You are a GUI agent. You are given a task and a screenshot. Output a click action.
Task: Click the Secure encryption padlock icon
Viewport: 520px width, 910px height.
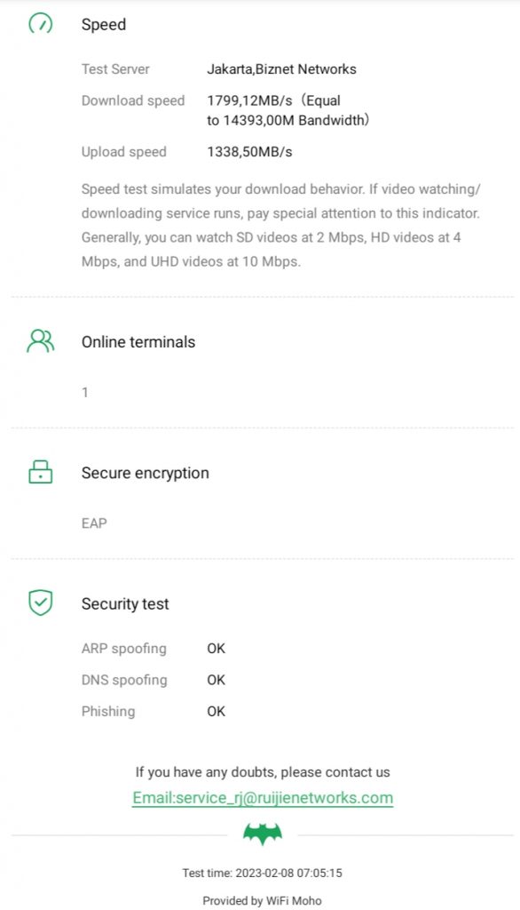pos(41,472)
